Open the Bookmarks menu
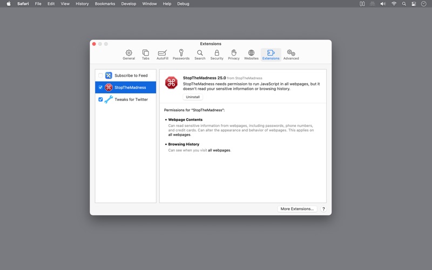This screenshot has height=270, width=432. tap(105, 4)
